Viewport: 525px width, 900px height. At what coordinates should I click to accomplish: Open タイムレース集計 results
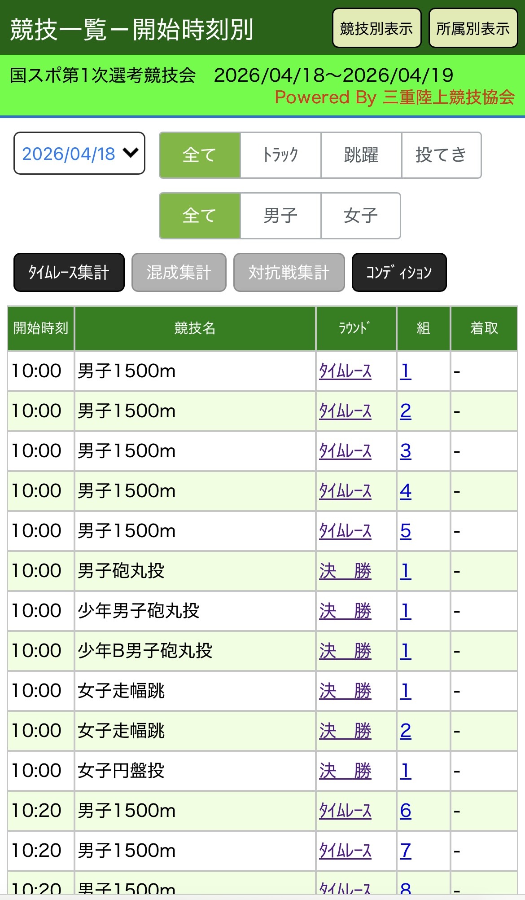pyautogui.click(x=69, y=273)
